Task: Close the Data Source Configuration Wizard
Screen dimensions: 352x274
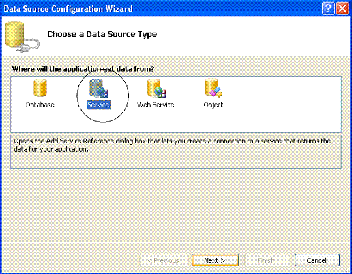Action: tap(342, 9)
